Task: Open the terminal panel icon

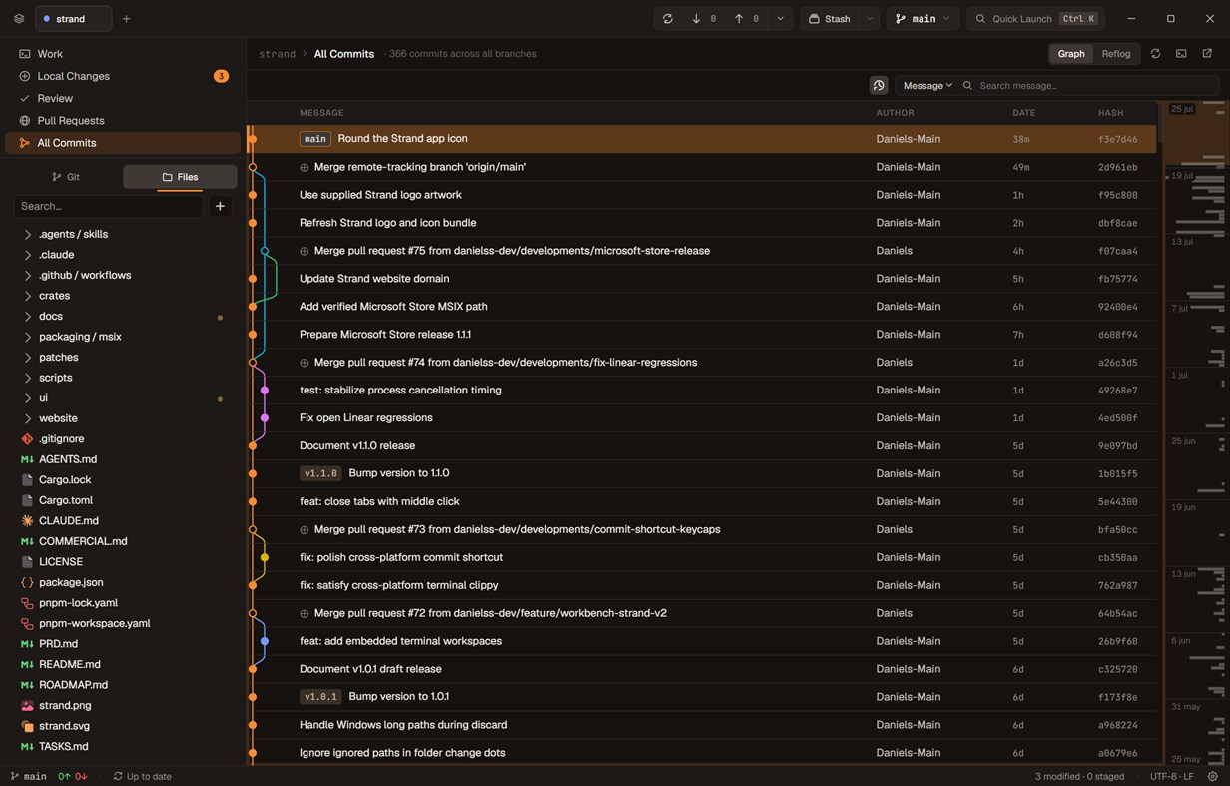Action: (x=1181, y=54)
